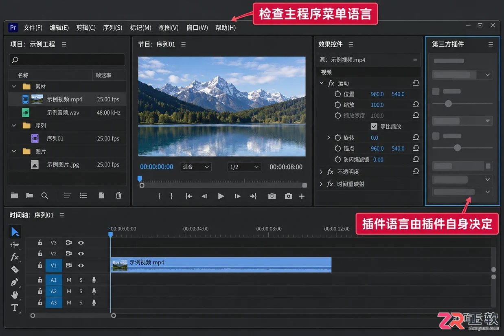
Task: Collapse the 序列 bin
Action: [x=14, y=125]
